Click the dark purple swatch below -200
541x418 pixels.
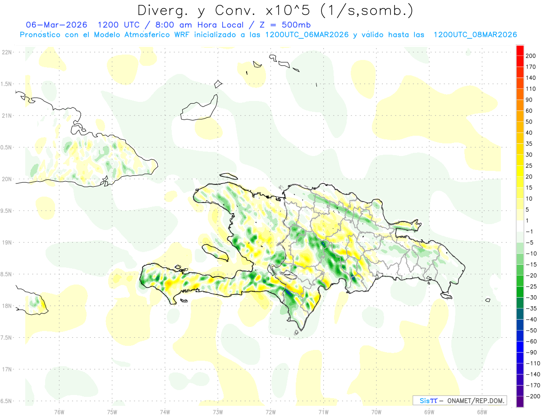[x=520, y=401]
